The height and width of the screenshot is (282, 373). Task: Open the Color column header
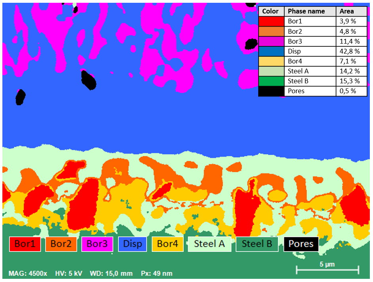tap(271, 11)
